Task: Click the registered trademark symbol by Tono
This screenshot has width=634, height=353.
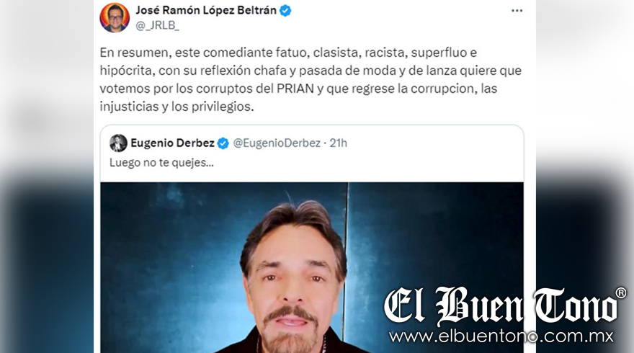Action: point(620,292)
